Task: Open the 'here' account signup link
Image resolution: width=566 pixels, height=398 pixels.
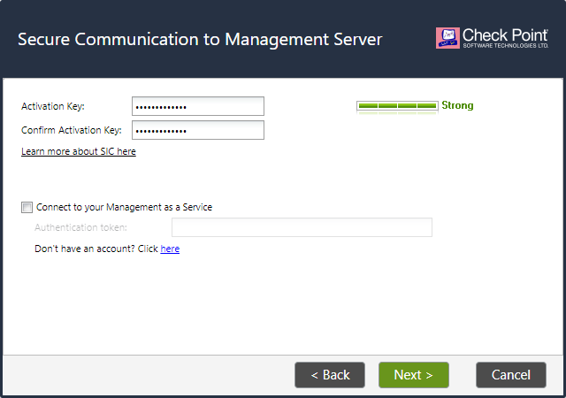Action: click(x=170, y=249)
